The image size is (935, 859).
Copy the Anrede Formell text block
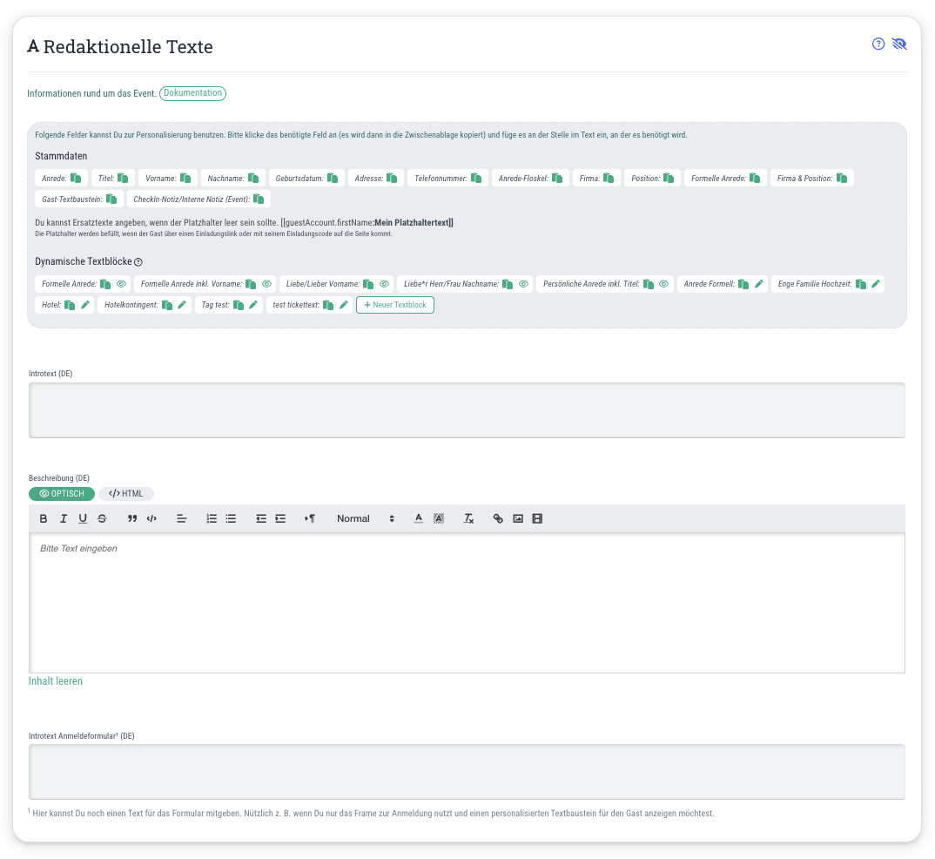743,284
